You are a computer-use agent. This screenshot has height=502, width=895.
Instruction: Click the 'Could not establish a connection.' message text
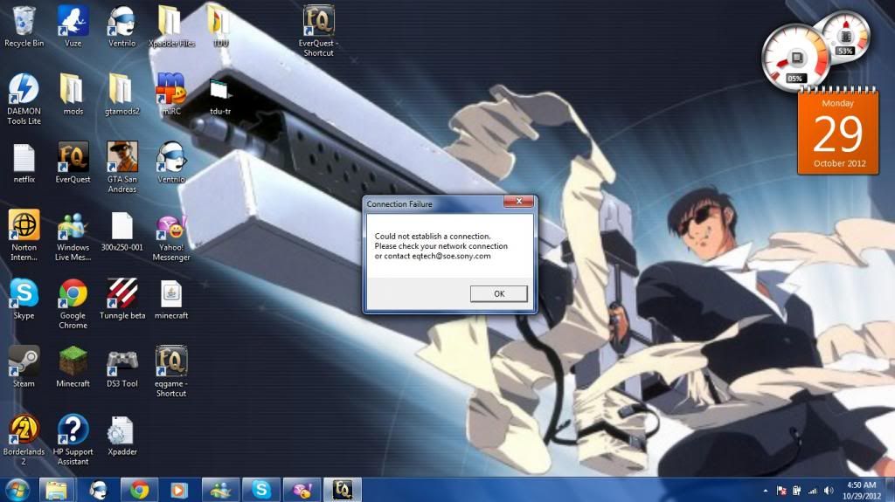pyautogui.click(x=432, y=237)
